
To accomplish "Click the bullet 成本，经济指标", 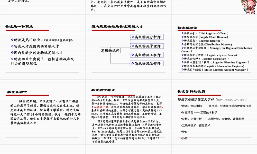I will pyautogui.click(x=216, y=106).
